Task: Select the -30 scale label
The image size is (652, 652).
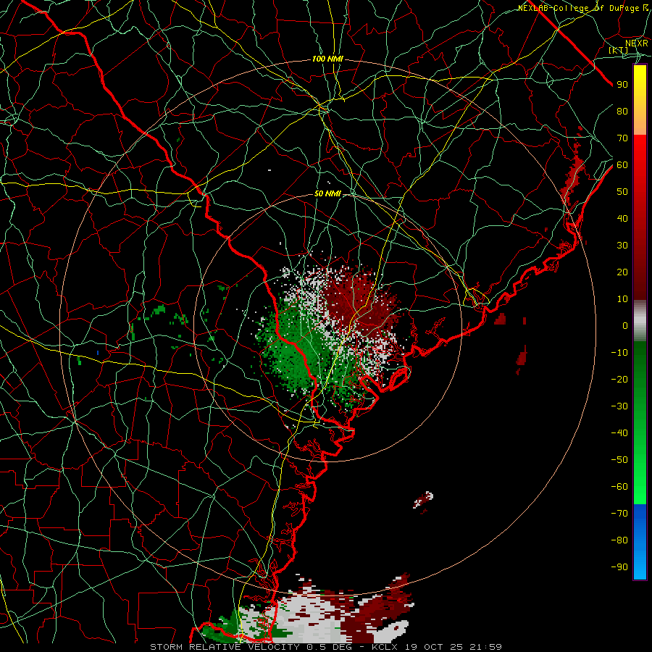Action: [619, 406]
